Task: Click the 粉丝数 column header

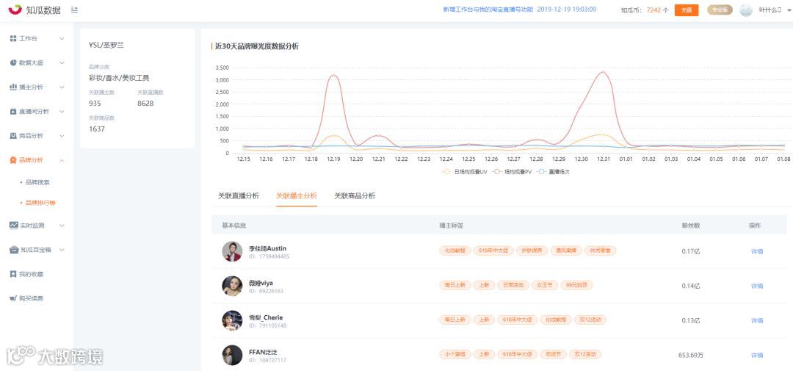Action: (x=690, y=226)
